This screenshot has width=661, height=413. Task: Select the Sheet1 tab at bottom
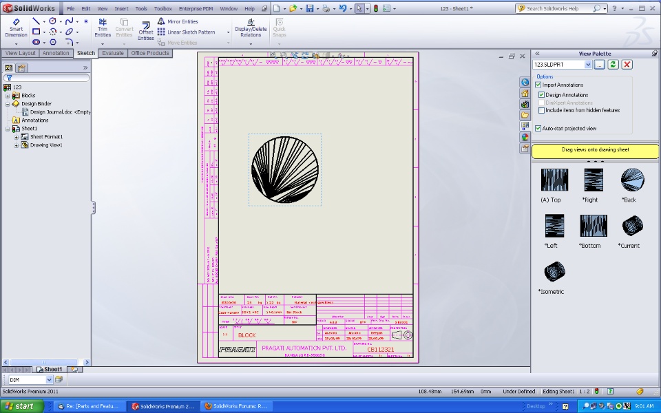[x=50, y=369]
